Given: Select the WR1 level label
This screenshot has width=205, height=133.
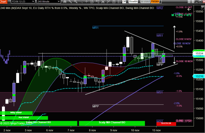Looking at the screenshot, I should pyautogui.click(x=160, y=36).
